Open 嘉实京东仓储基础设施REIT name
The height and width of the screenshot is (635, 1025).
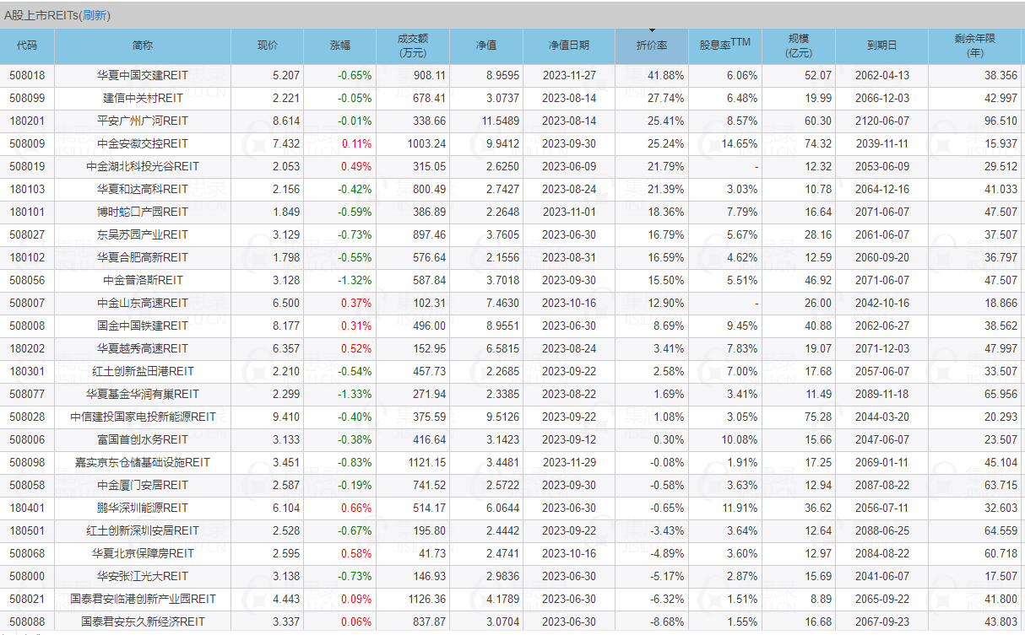pos(143,462)
